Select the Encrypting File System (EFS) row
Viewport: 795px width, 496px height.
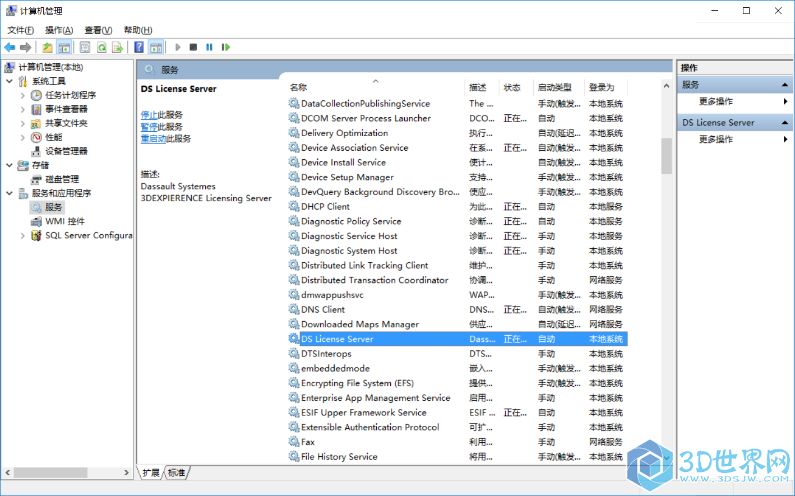(x=457, y=383)
